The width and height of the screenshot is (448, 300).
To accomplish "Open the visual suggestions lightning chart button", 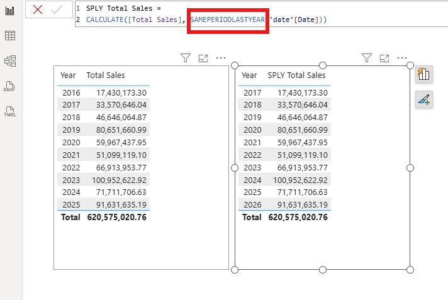I will pyautogui.click(x=424, y=74).
